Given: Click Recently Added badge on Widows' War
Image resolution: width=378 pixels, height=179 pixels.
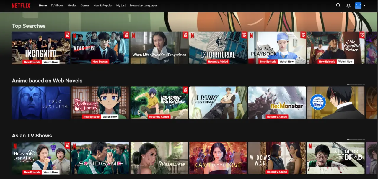Looking at the screenshot, I should coord(277,172).
